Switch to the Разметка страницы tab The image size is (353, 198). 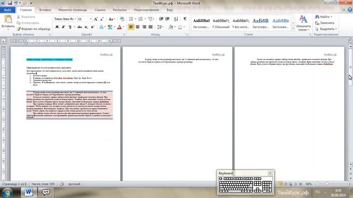click(x=72, y=10)
